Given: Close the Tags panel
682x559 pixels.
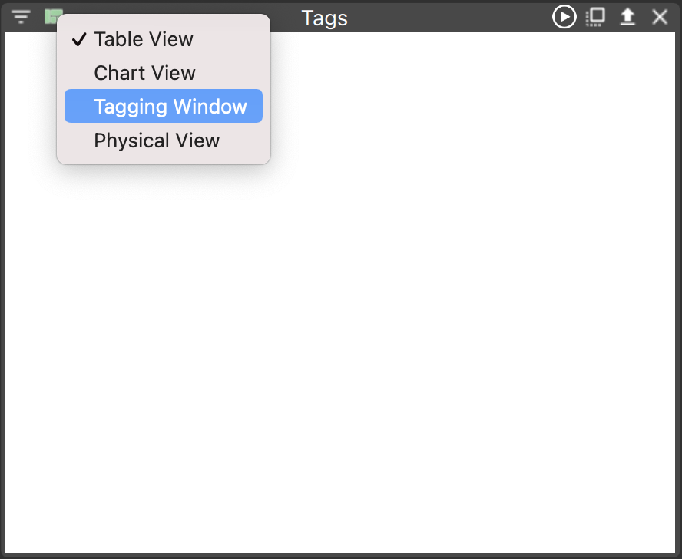Looking at the screenshot, I should coord(660,17).
